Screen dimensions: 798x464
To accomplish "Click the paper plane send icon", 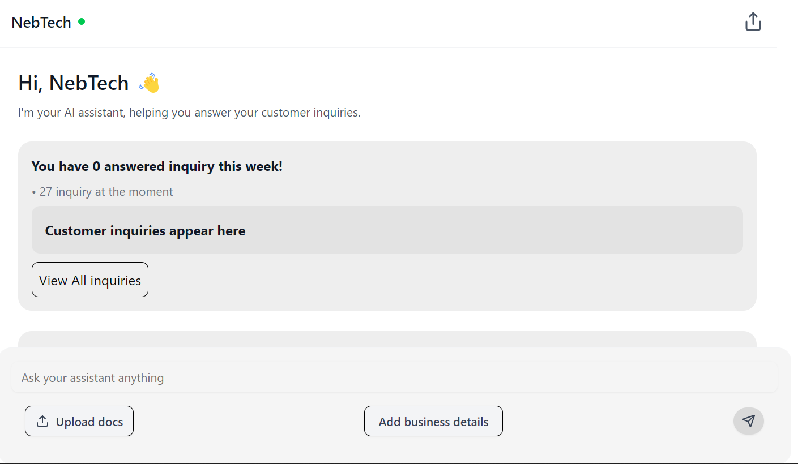I will (x=749, y=421).
